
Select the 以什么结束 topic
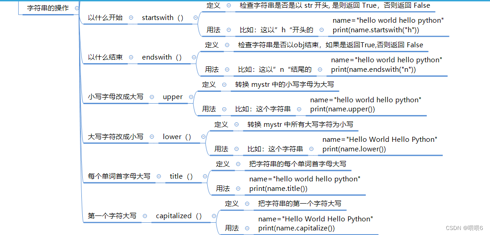[x=105, y=57]
